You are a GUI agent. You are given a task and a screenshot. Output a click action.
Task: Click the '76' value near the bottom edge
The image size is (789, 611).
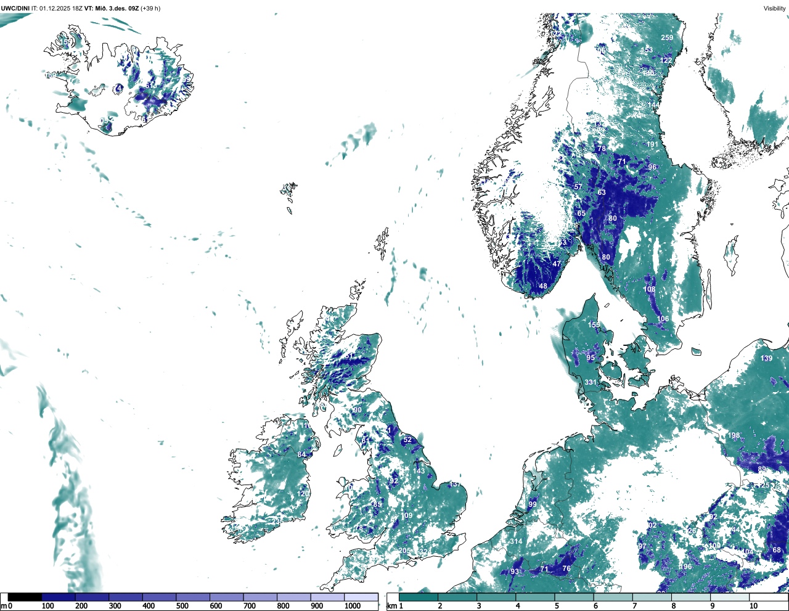pos(566,569)
